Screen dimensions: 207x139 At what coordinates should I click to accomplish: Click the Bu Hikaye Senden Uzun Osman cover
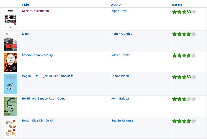click(11, 106)
